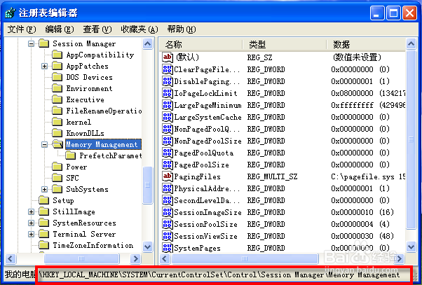Click the Registry Editor title bar icon

(x=11, y=13)
